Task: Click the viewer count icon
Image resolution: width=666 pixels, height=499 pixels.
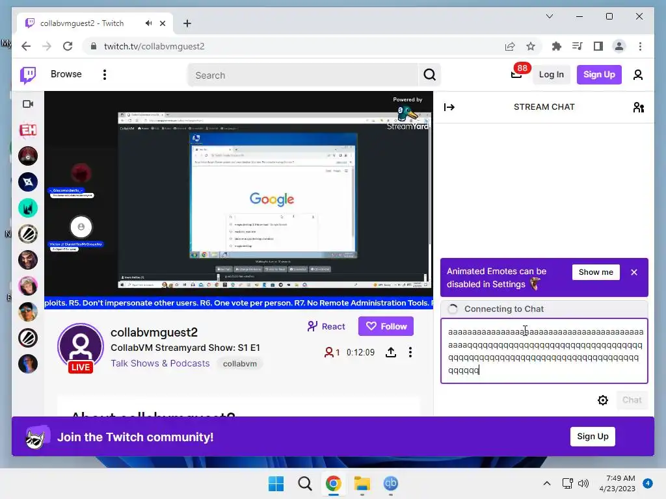Action: point(328,352)
